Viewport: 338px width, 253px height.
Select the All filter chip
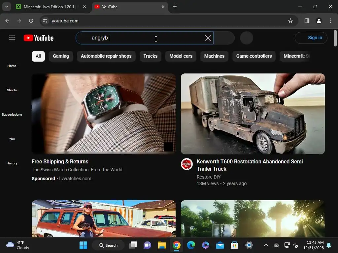point(38,56)
